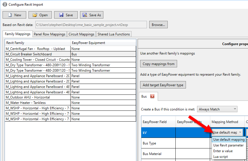Open a configuration with the Open button
Screen dimensions: 248x161
click(x=40, y=15)
